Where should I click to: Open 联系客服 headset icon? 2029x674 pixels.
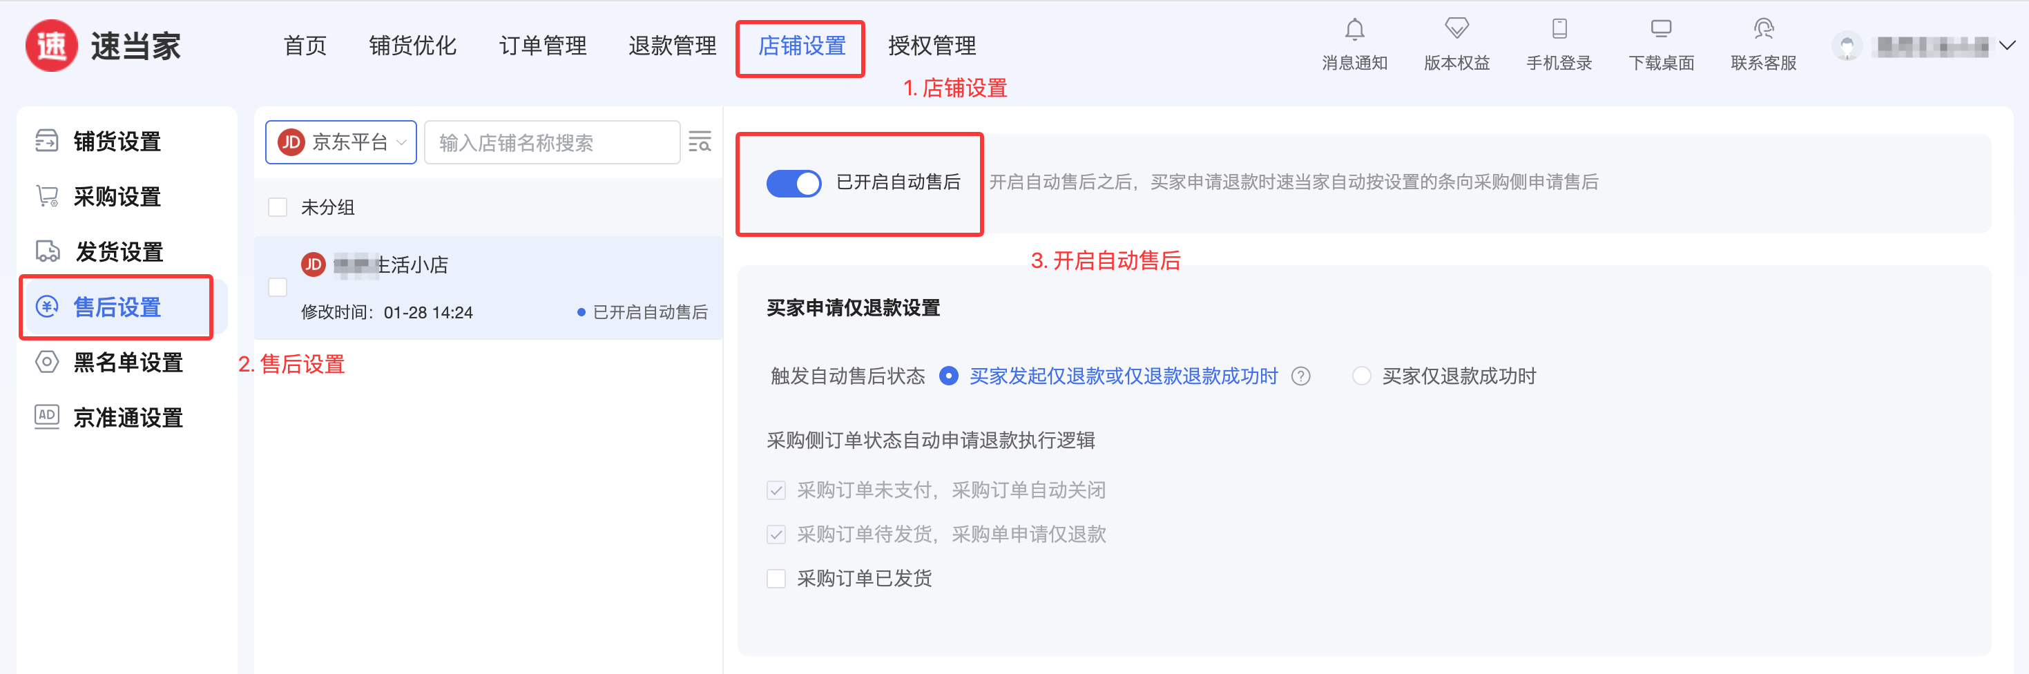pos(1764,30)
